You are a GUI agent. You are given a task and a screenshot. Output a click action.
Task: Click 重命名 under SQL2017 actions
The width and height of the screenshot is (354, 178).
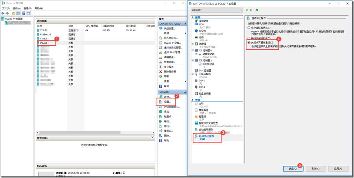coord(168,131)
